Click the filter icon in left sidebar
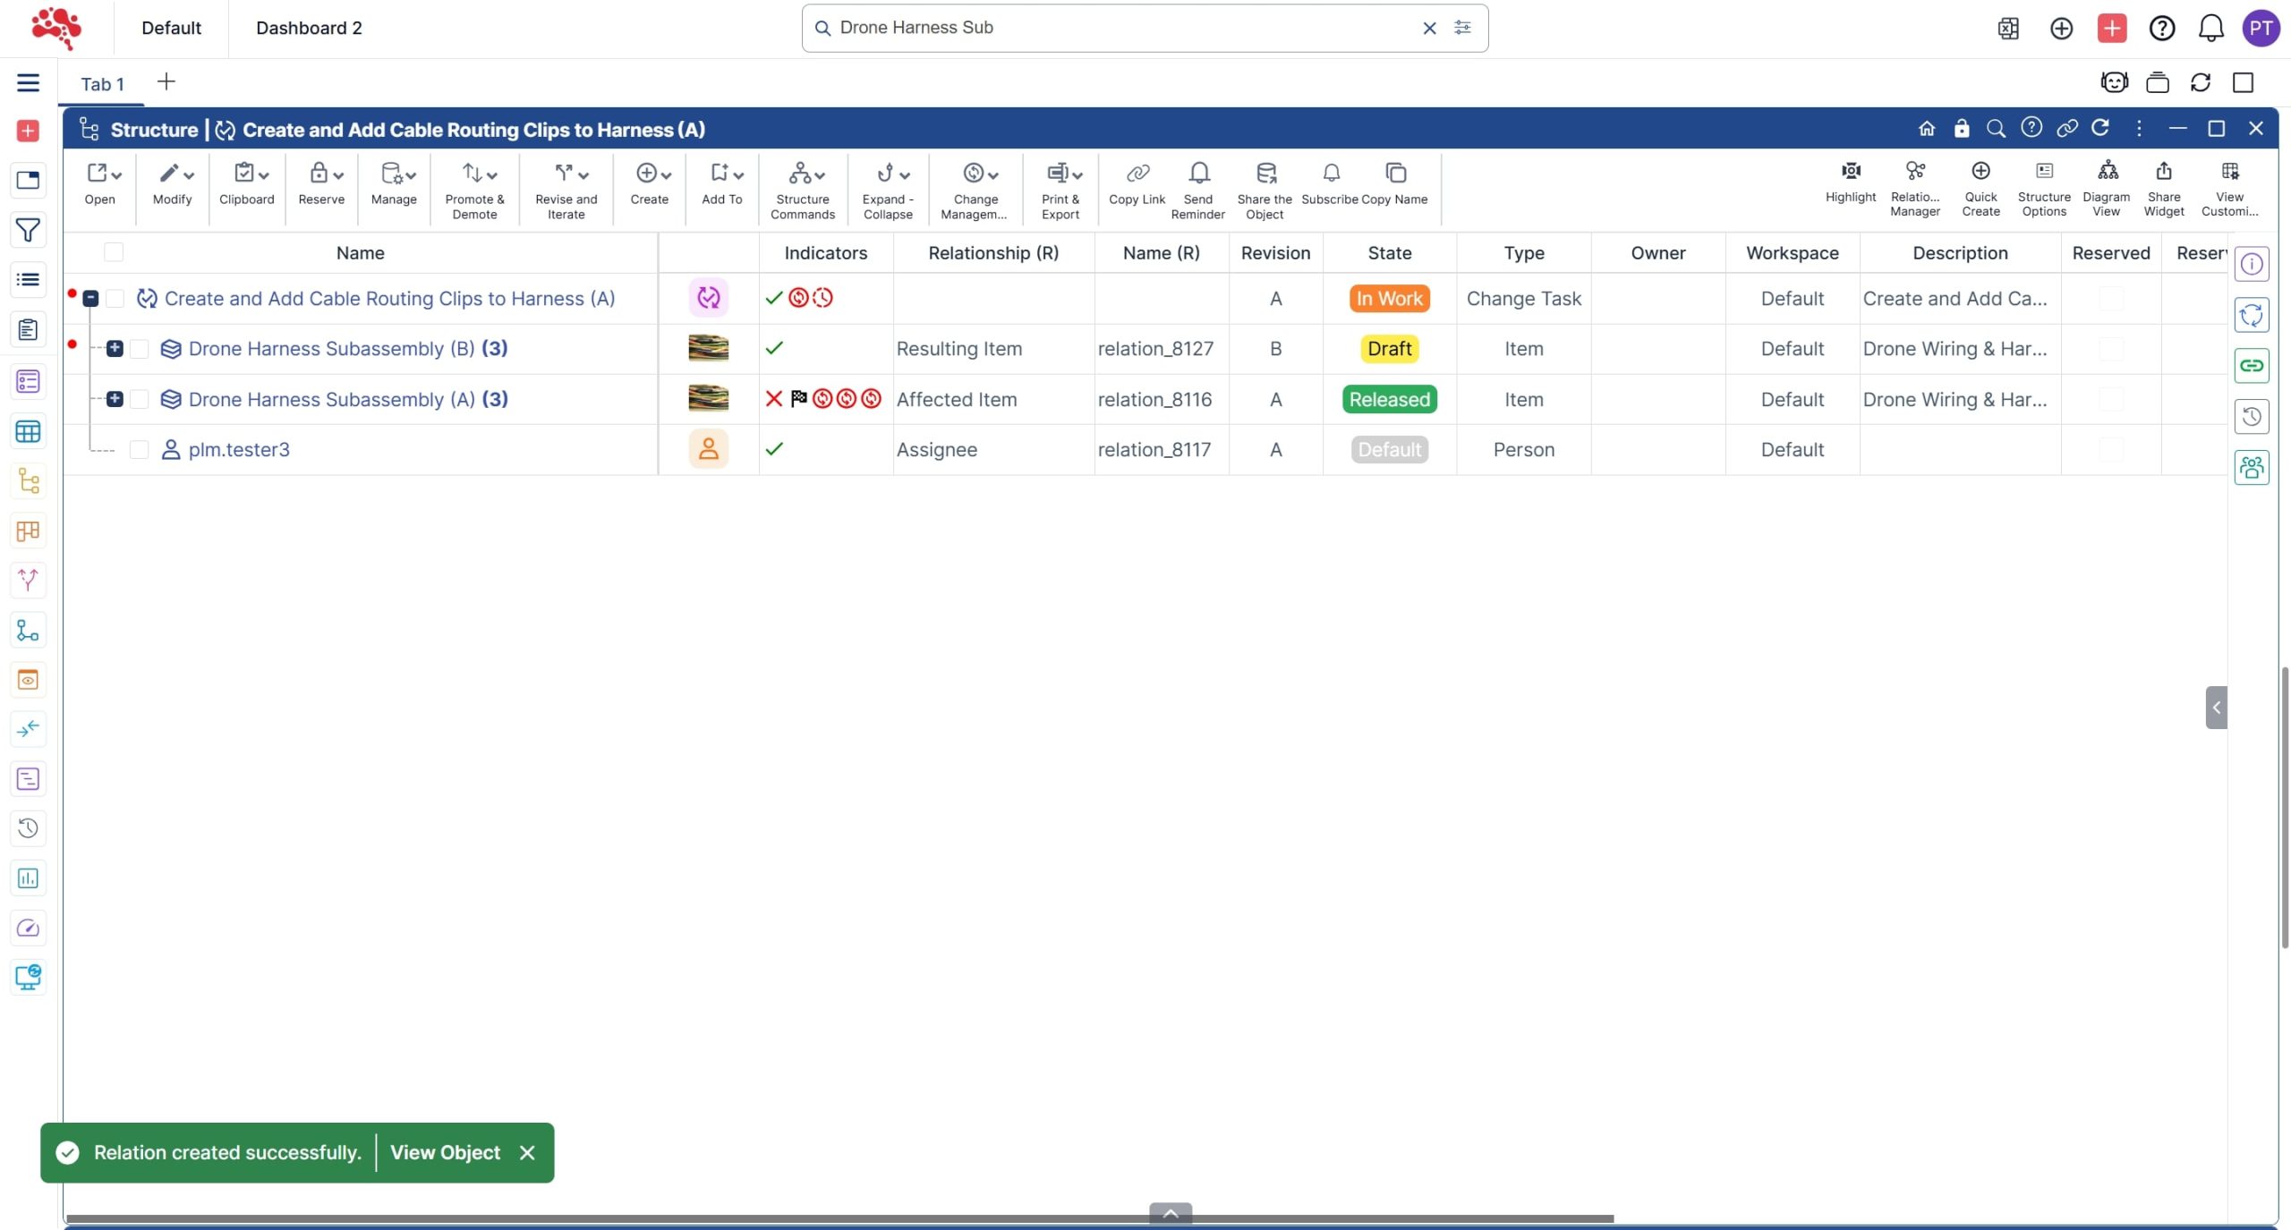Viewport: 2291px width, 1230px height. pyautogui.click(x=28, y=231)
